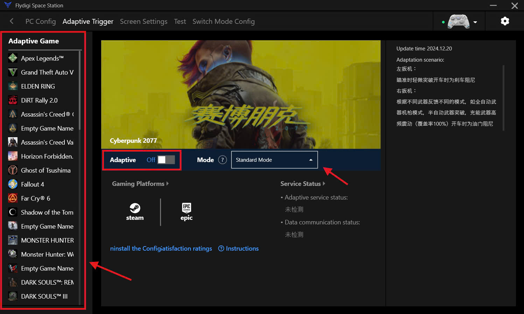The image size is (524, 314).
Task: Click the Monster Hunter: W icon
Action: tap(13, 254)
